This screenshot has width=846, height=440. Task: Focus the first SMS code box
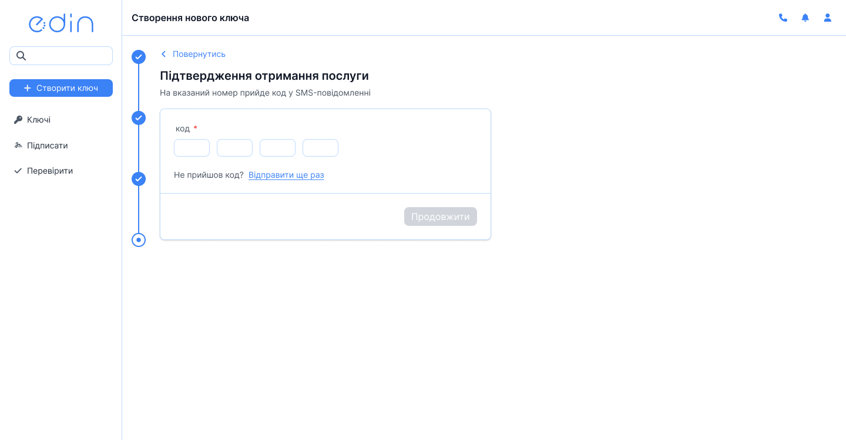pyautogui.click(x=192, y=148)
